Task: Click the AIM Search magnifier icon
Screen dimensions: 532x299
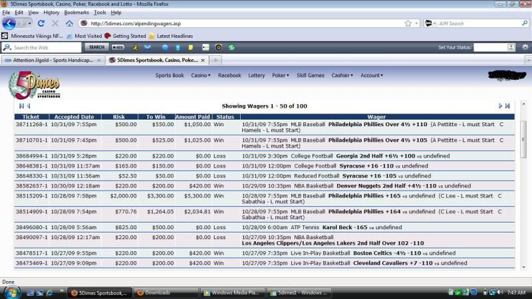Action: 525,23
